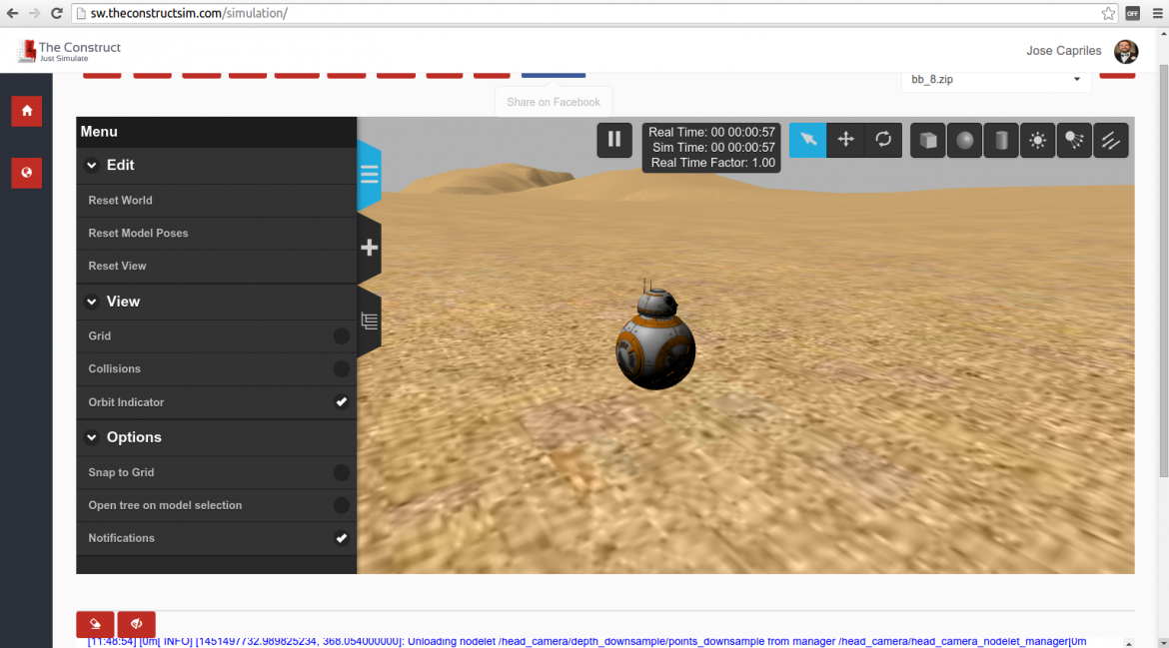Image resolution: width=1169 pixels, height=648 pixels.
Task: Click the browser extension OFF icon
Action: pos(1132,13)
